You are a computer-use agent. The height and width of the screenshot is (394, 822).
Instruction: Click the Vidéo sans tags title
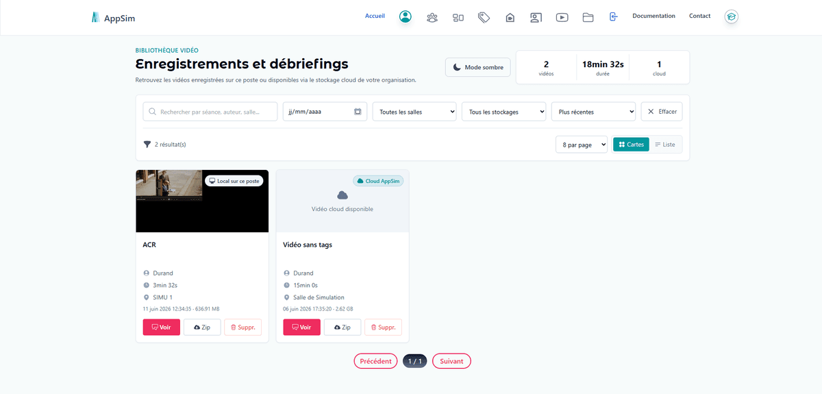tap(308, 245)
